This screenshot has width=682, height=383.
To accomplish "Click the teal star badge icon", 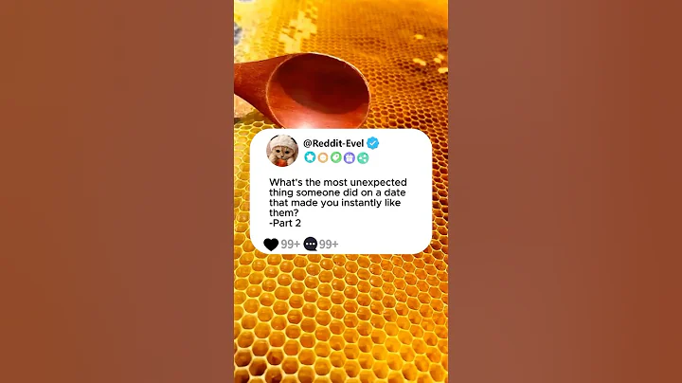I will (x=309, y=157).
